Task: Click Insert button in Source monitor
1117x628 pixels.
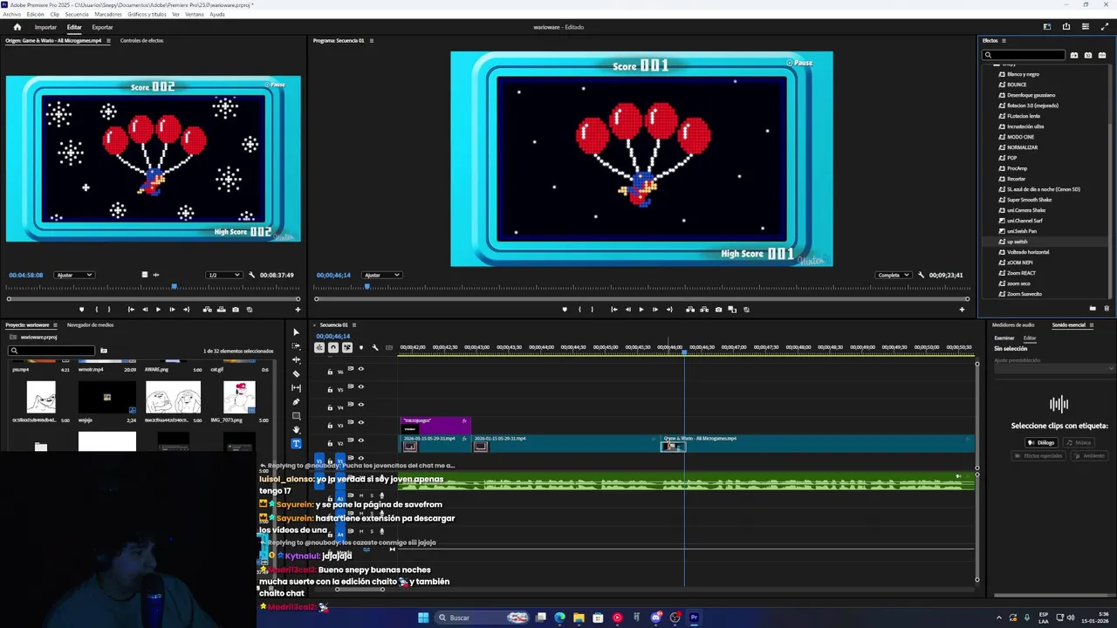Action: (x=207, y=310)
